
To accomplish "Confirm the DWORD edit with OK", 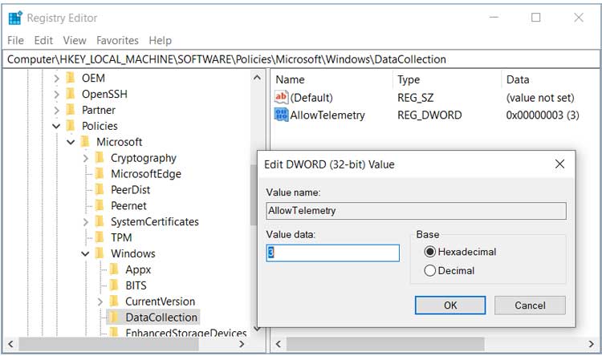I will [450, 305].
